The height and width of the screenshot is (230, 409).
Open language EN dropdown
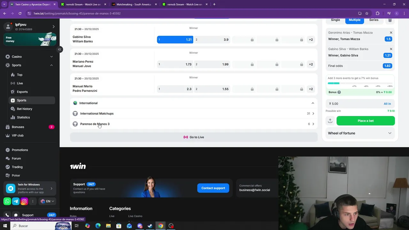47,201
